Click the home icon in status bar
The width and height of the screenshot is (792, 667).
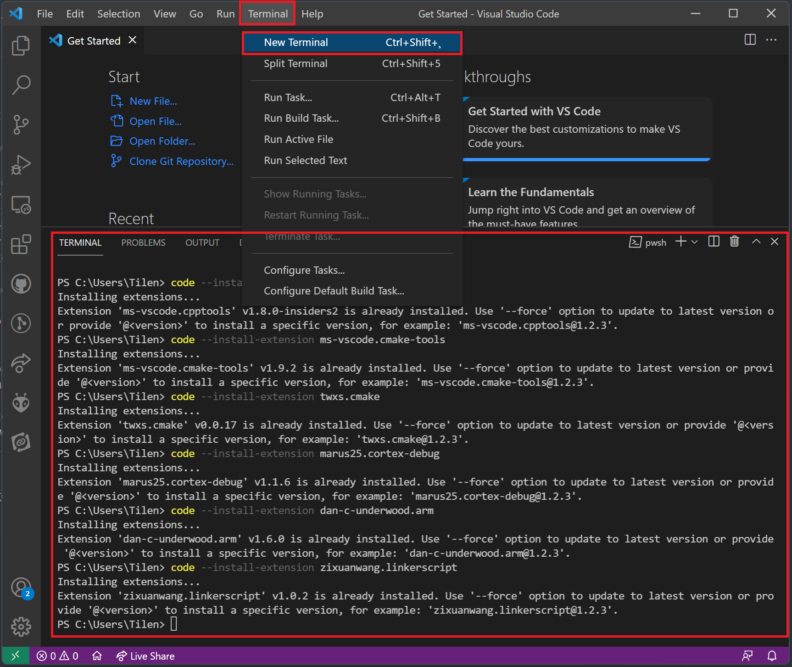click(x=97, y=656)
